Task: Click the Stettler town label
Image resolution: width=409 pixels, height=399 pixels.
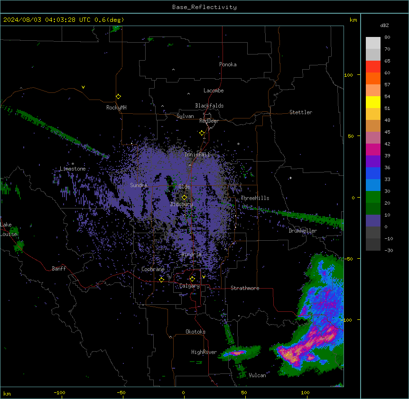Action: click(300, 112)
